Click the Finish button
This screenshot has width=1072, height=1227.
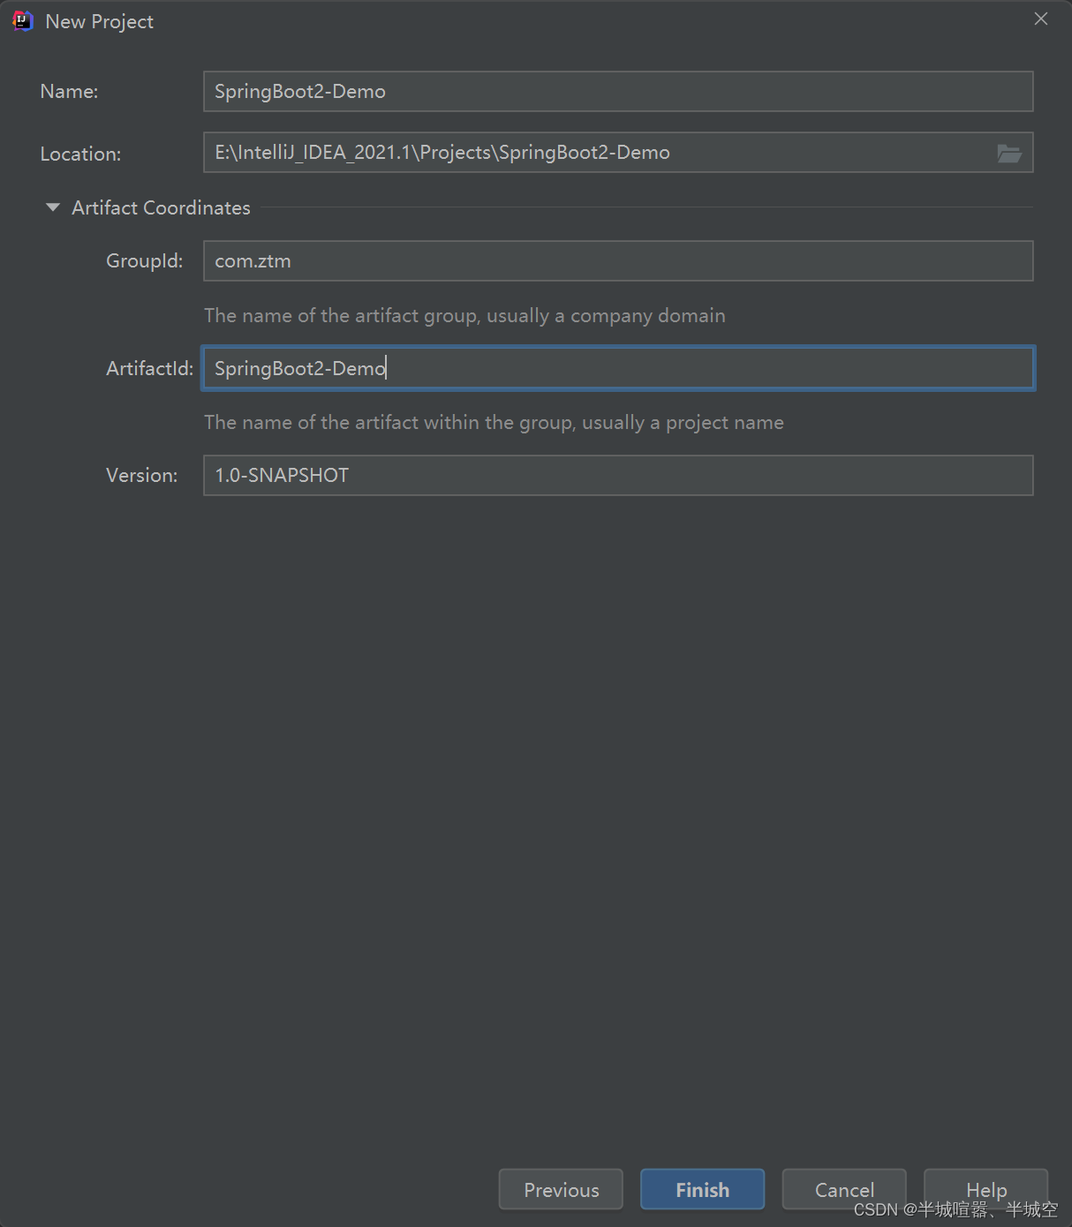tap(702, 1189)
